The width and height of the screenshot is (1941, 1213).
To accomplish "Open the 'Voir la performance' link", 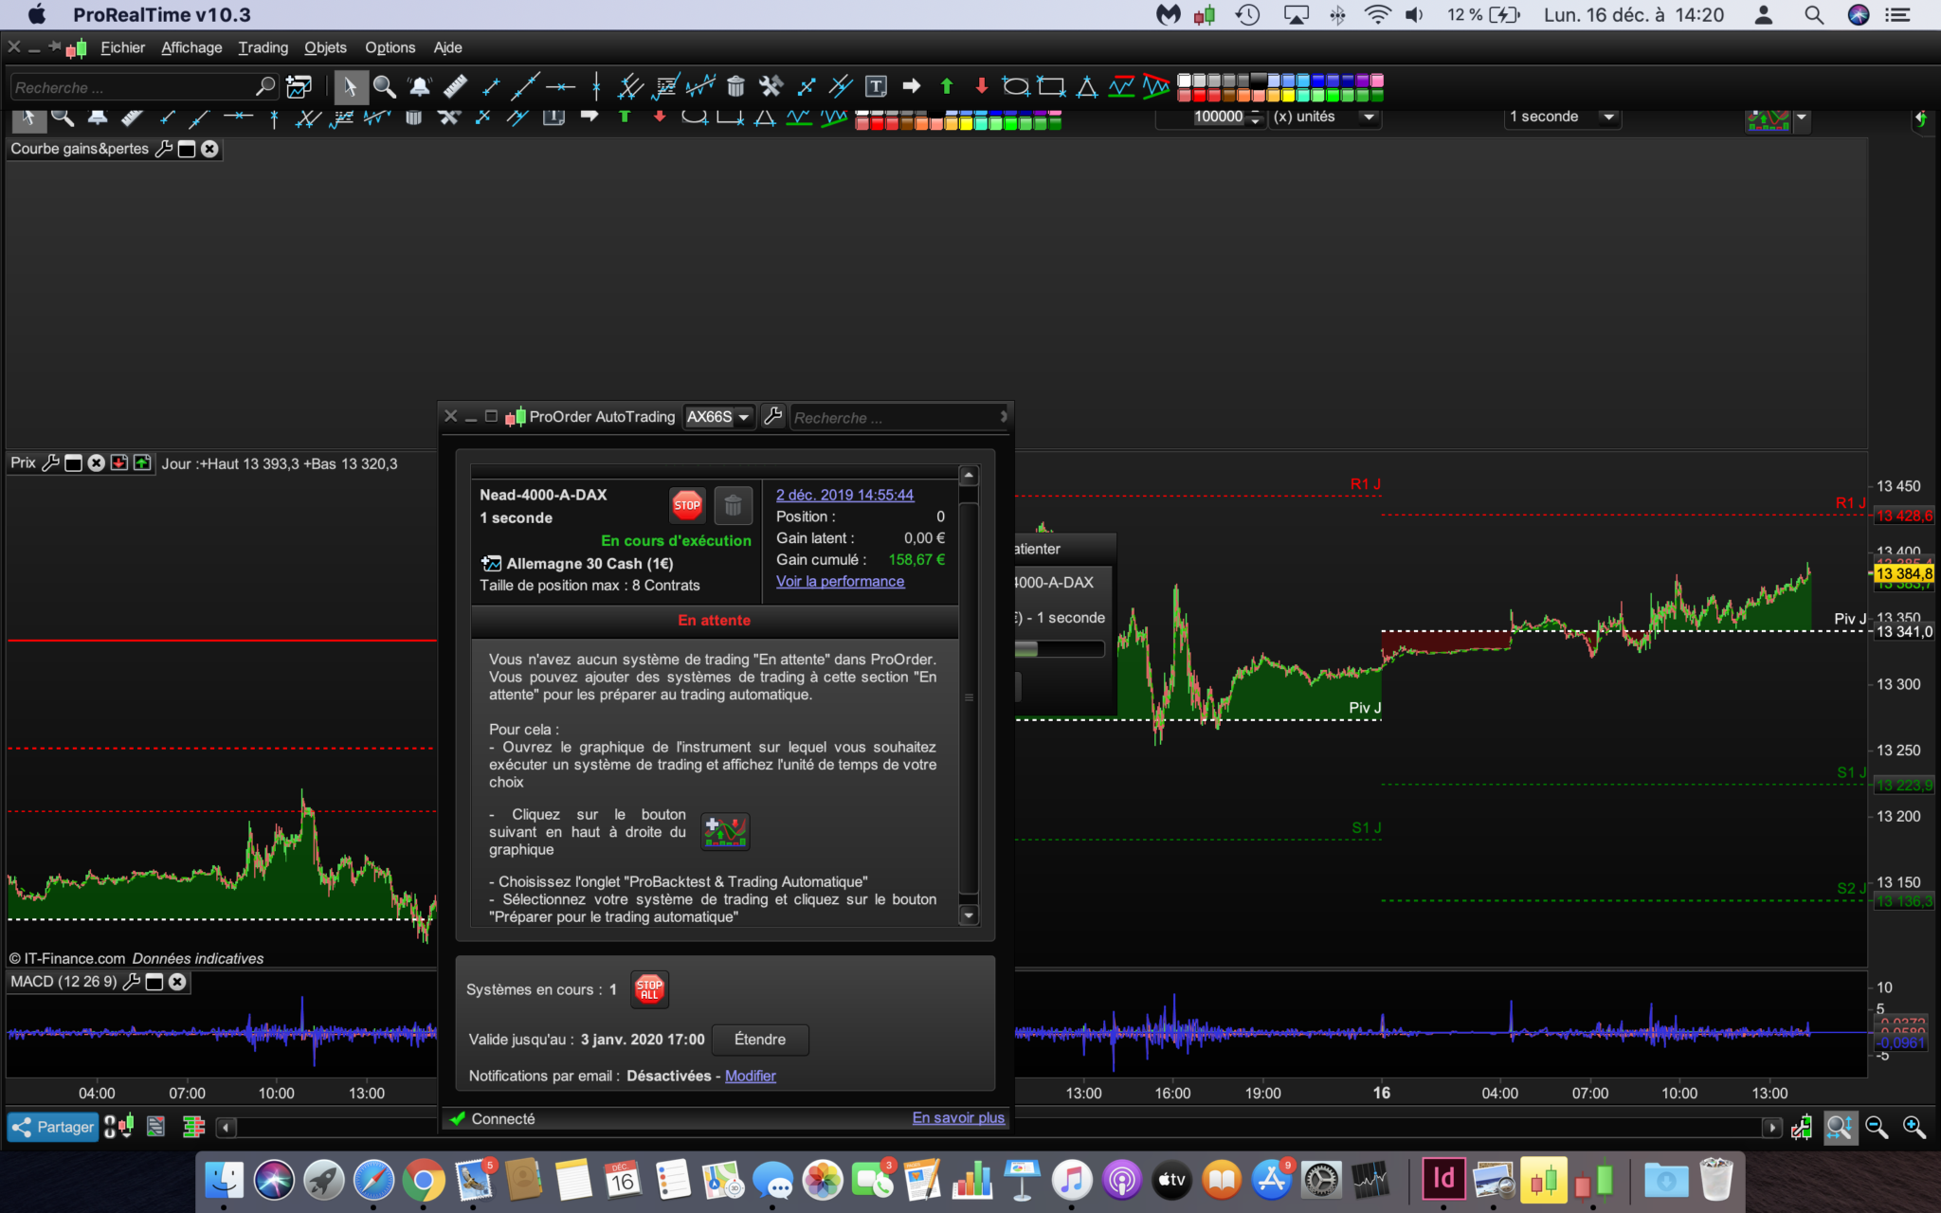I will [840, 581].
